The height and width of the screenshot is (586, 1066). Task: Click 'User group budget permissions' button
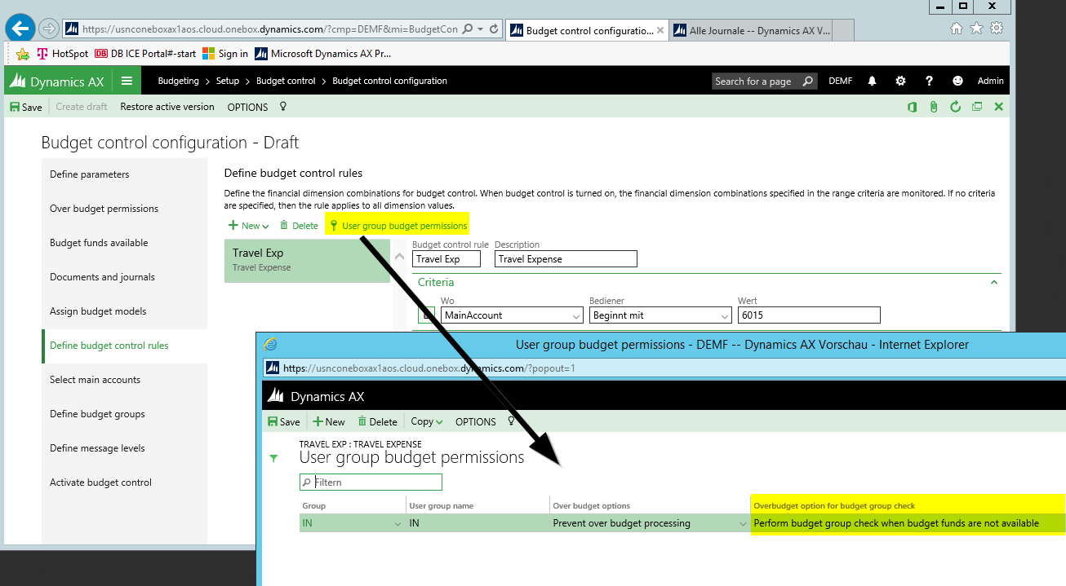(398, 226)
